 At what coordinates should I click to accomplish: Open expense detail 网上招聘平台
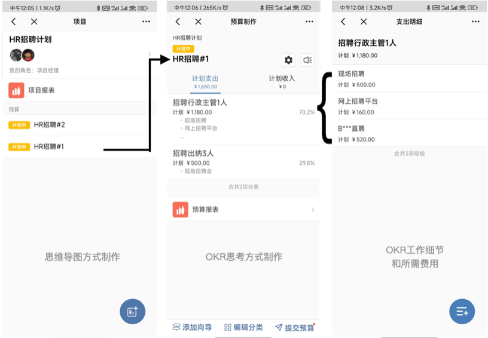[409, 106]
